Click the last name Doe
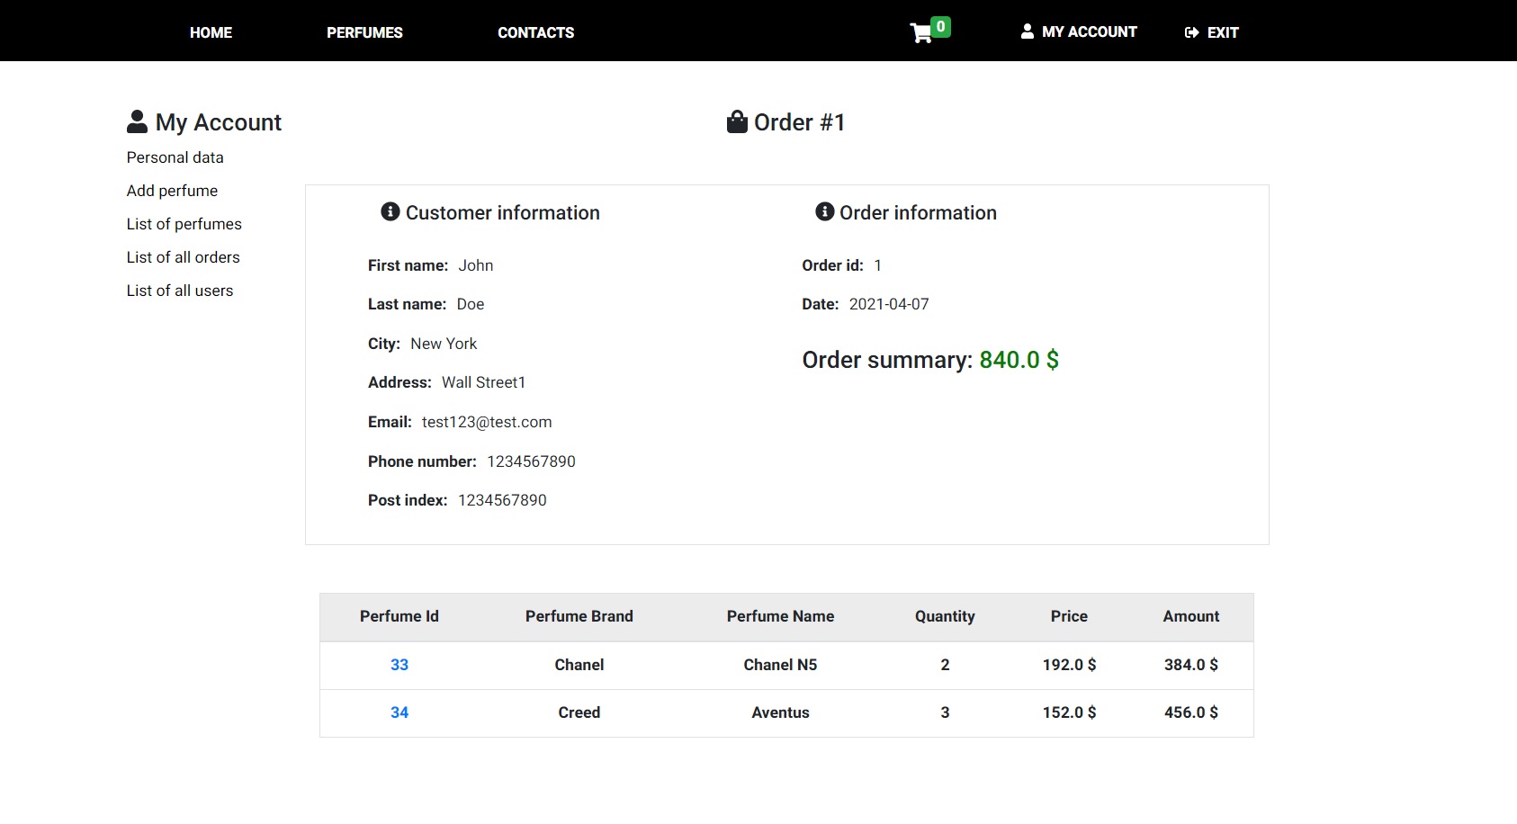Viewport: 1517px width, 824px height. 471,304
